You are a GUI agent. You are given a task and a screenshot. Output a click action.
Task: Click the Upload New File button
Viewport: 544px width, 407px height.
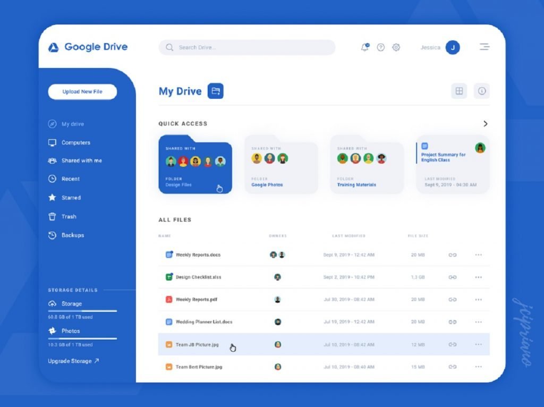(x=82, y=91)
